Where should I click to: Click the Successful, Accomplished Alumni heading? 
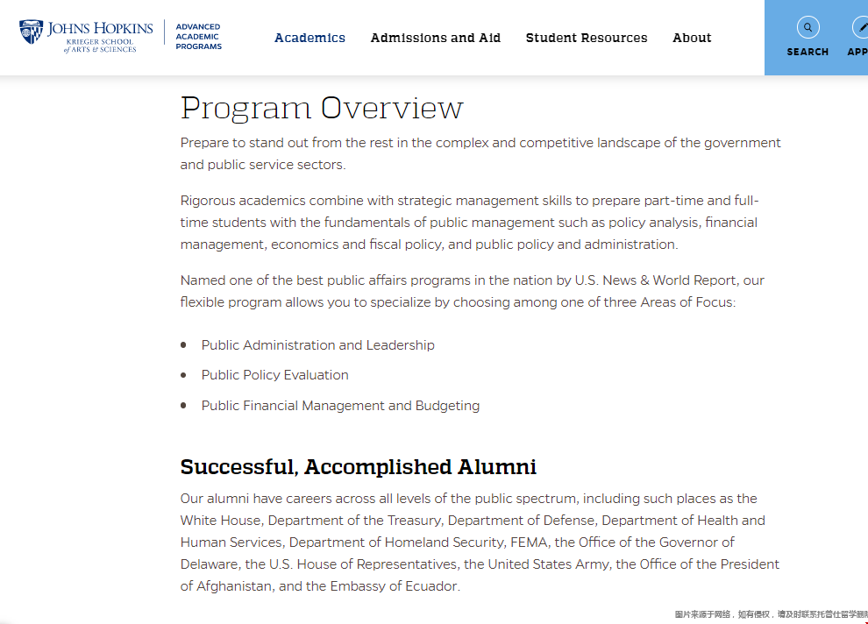[358, 466]
